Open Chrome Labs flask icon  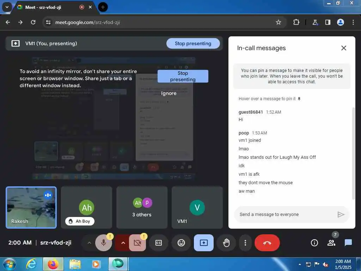point(315,22)
